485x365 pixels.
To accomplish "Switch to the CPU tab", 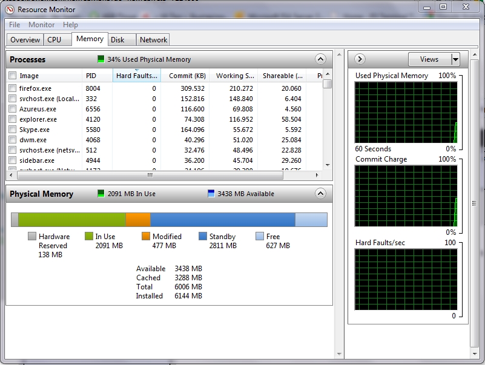I will (x=58, y=40).
